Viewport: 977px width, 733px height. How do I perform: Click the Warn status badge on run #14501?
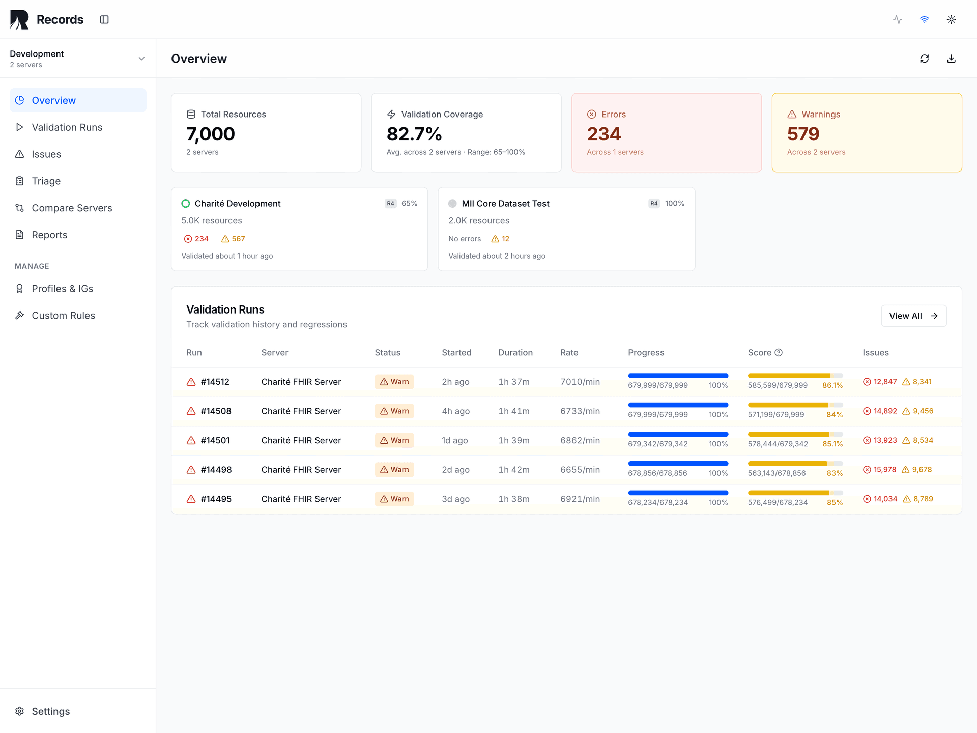tap(394, 440)
